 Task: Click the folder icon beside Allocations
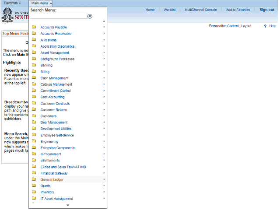click(x=34, y=40)
